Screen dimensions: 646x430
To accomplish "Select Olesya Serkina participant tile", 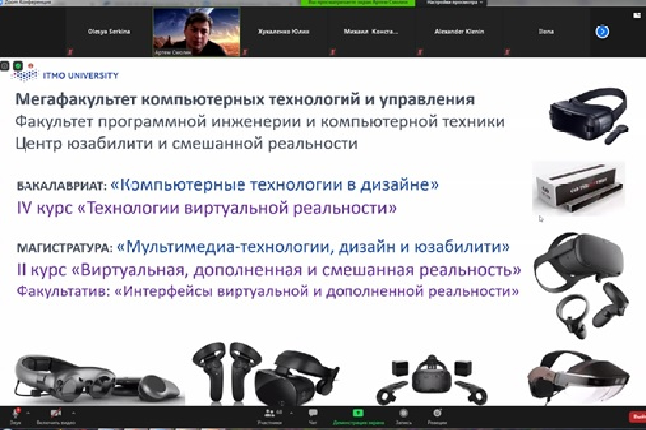I will (x=109, y=32).
